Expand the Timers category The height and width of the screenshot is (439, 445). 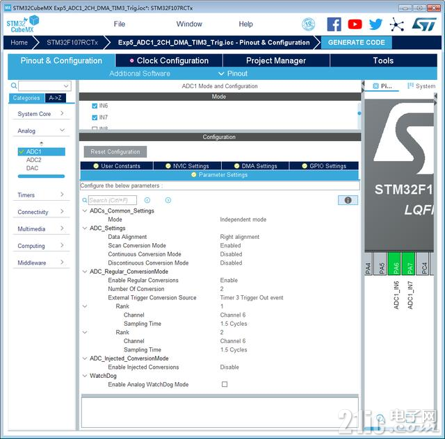(41, 194)
